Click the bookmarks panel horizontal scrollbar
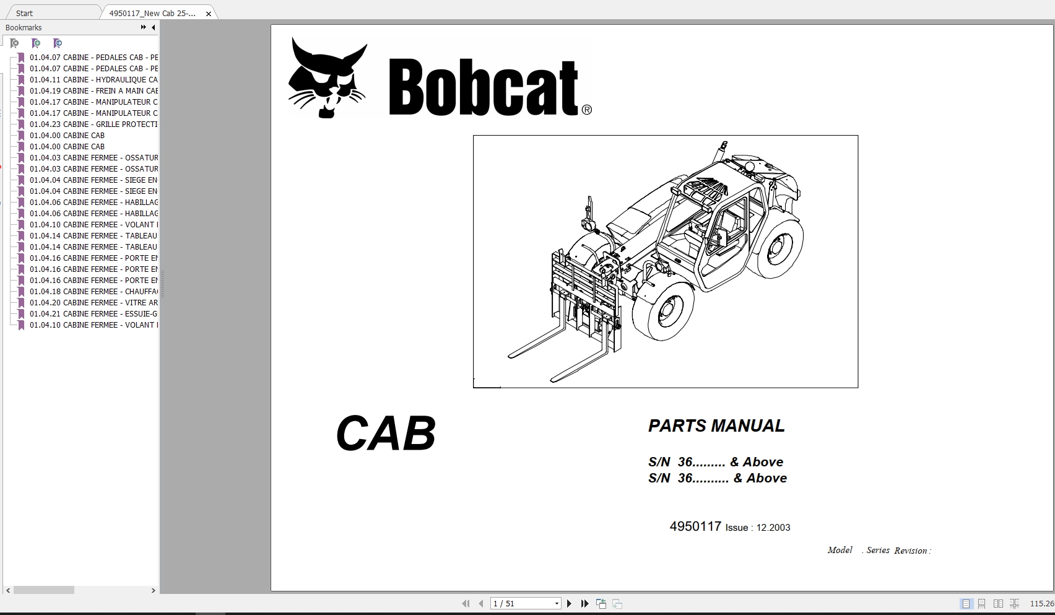 click(43, 590)
